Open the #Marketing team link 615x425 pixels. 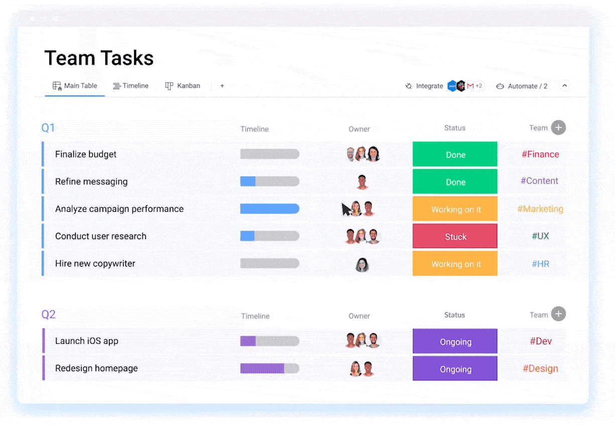point(540,209)
